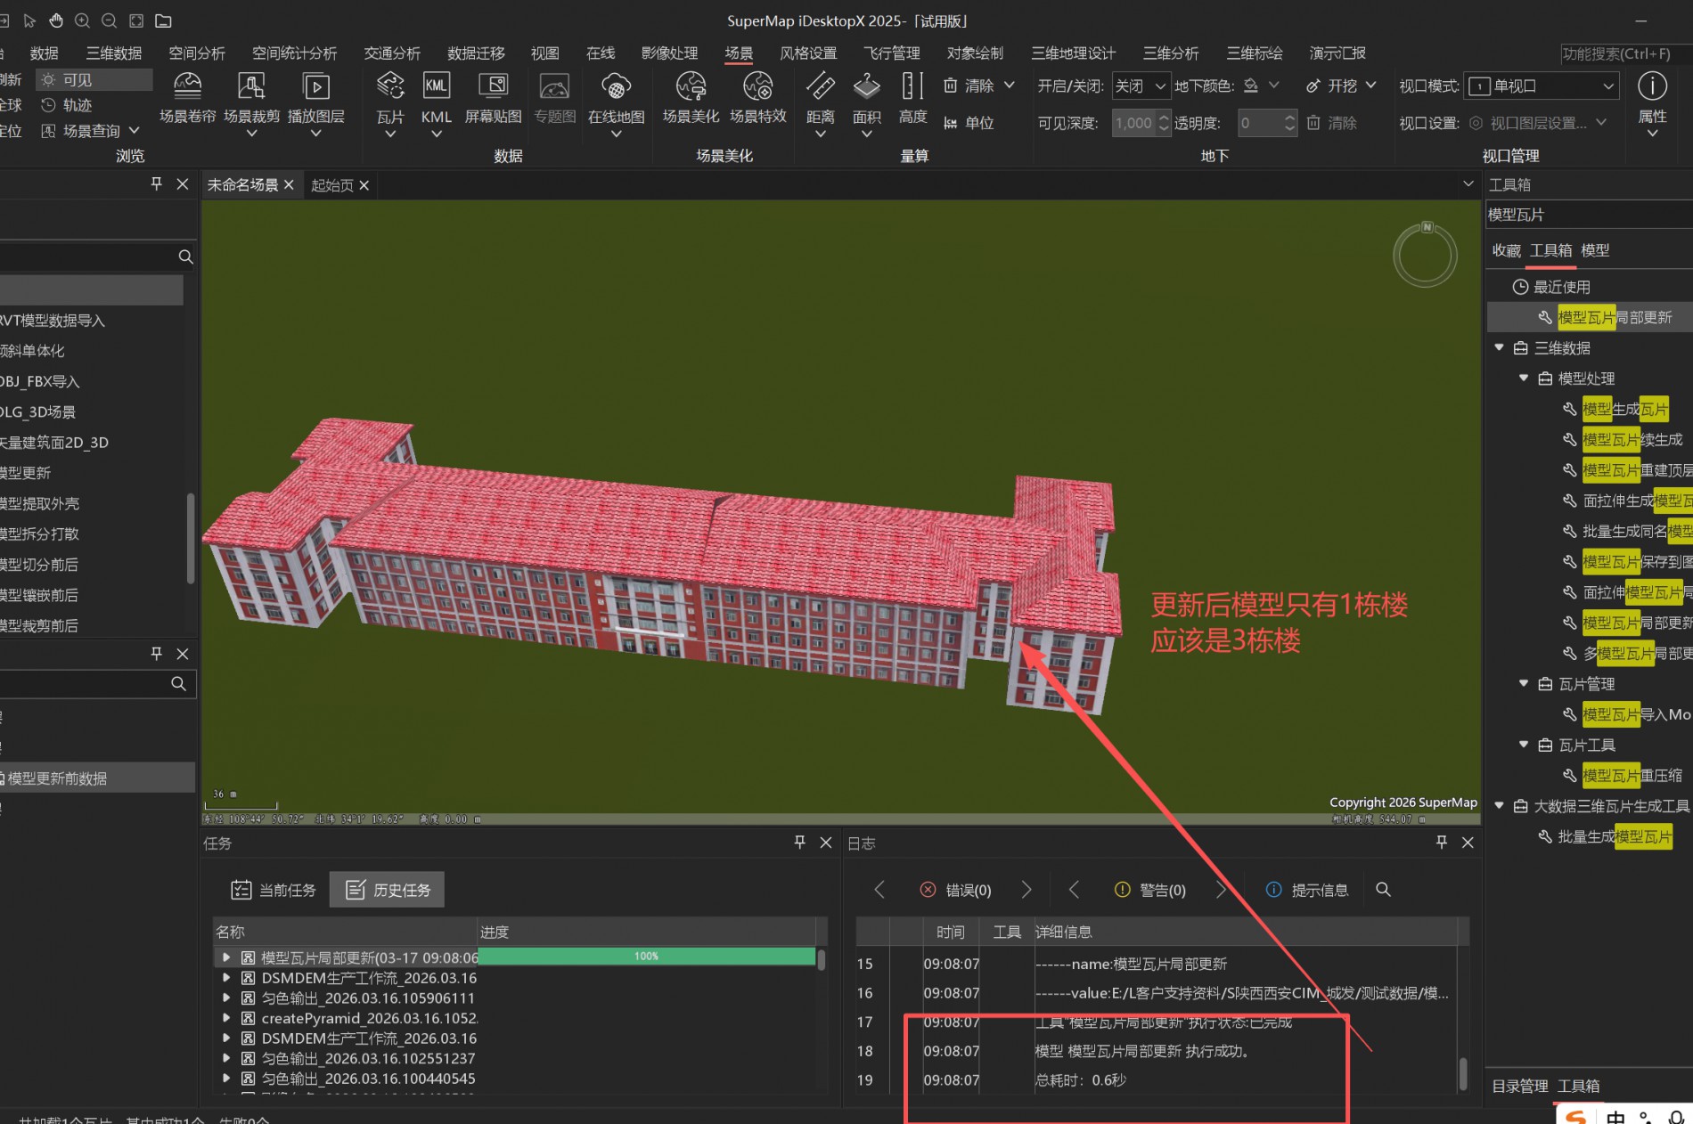Viewport: 1693px width, 1124px height.
Task: Open 模型瓦片重压缩 tool in toolbox
Action: [x=1632, y=776]
